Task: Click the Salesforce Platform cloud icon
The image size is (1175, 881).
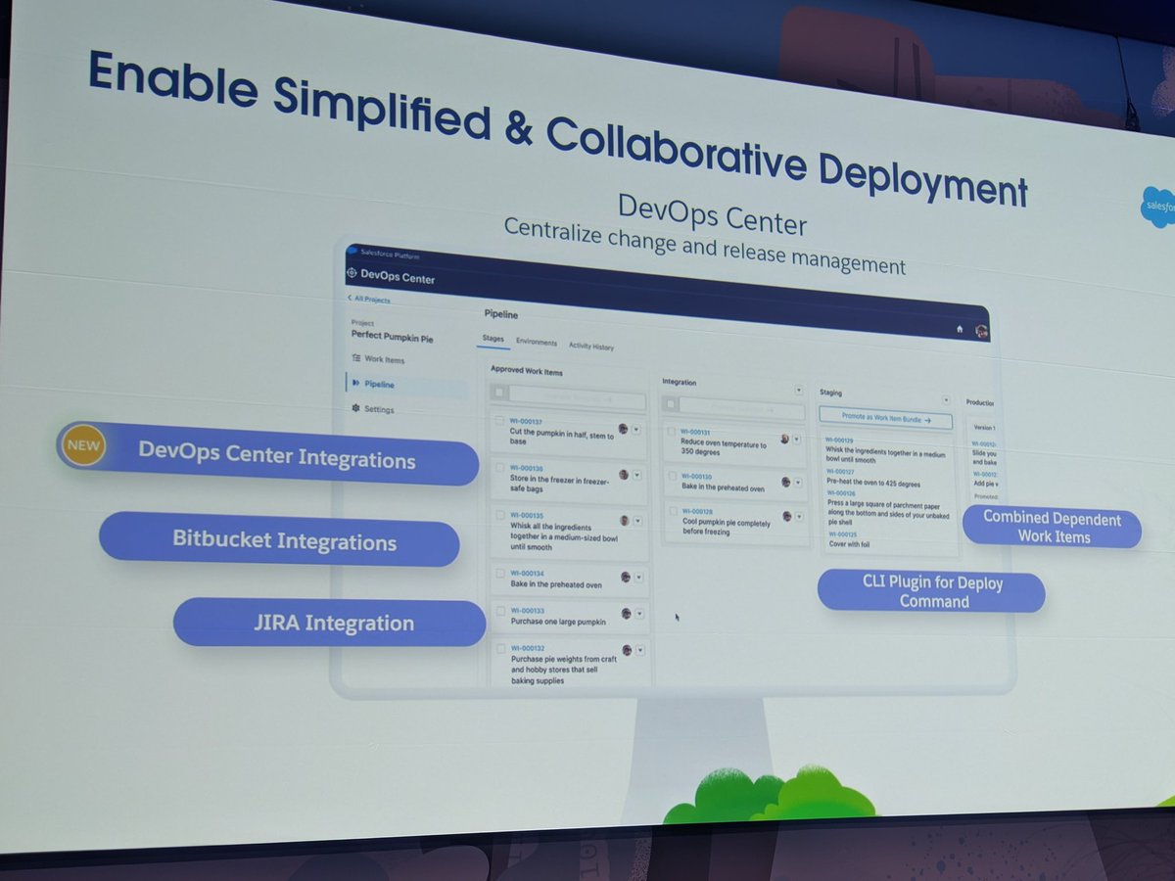Action: 352,252
